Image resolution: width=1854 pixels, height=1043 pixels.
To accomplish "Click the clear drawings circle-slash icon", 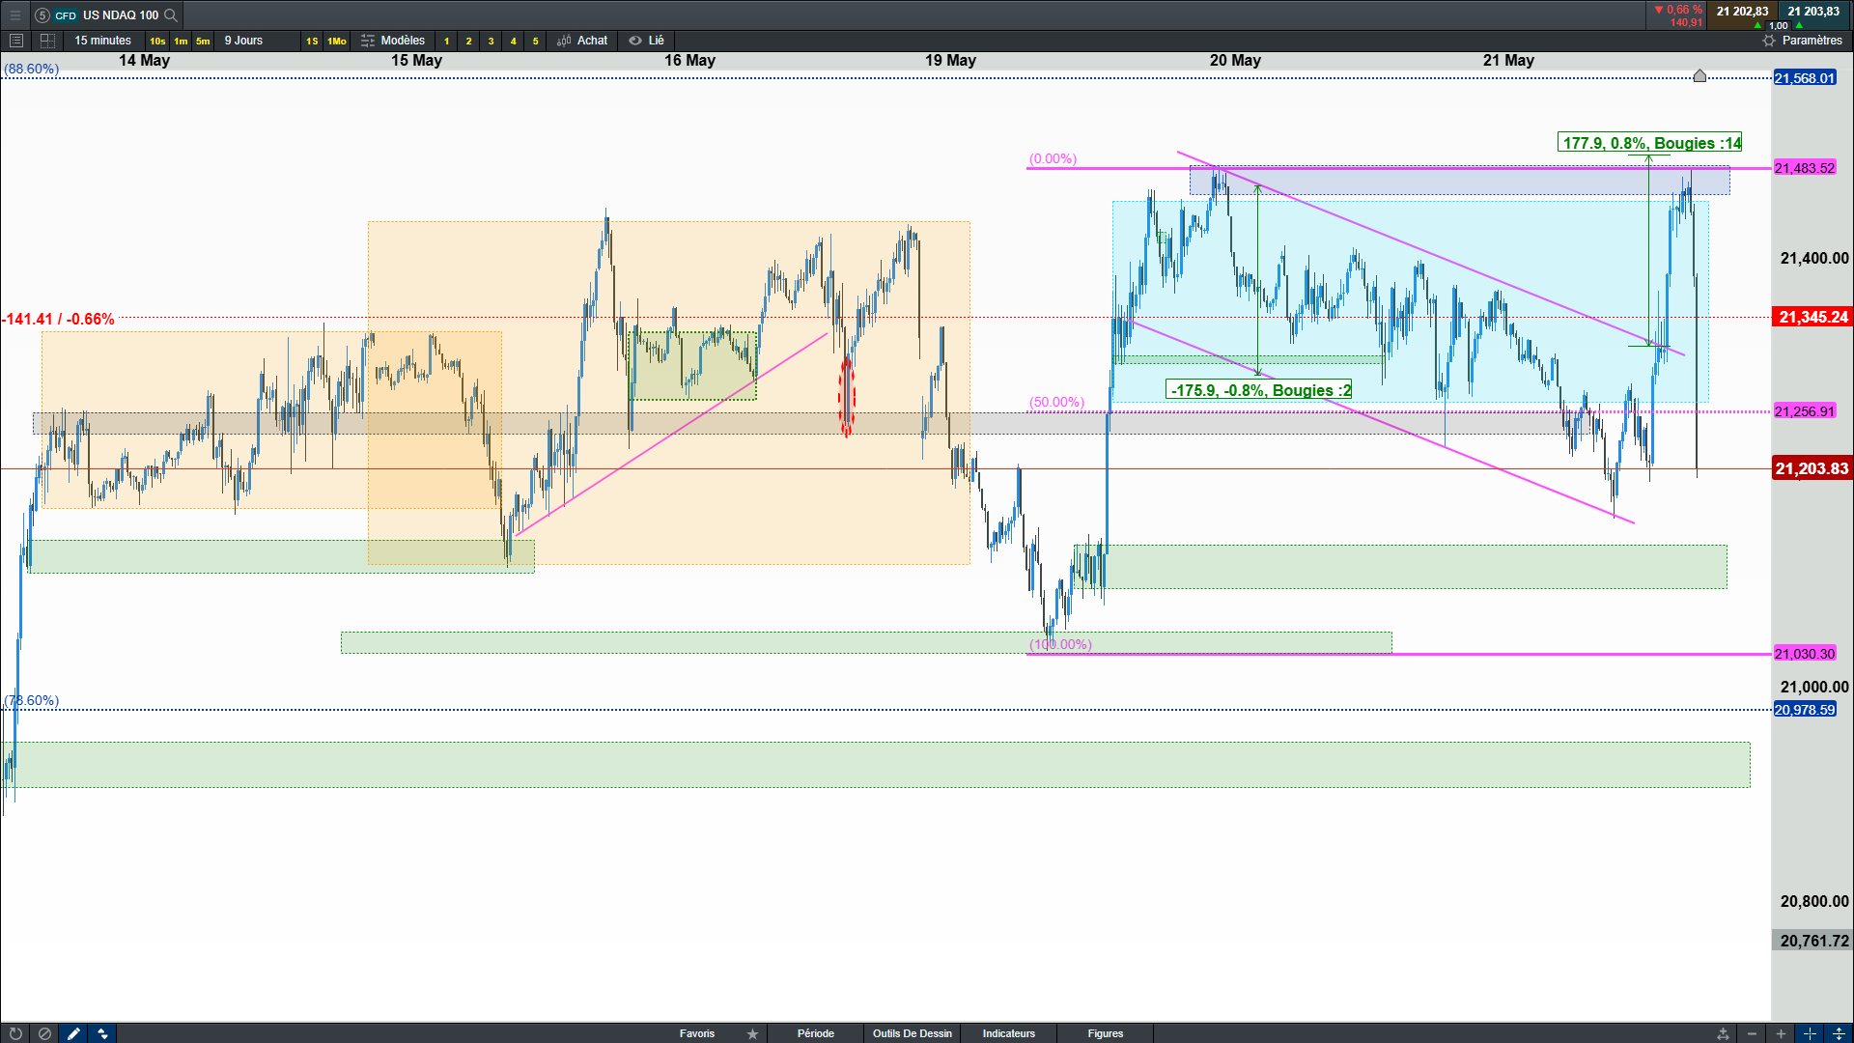I will (x=44, y=1033).
